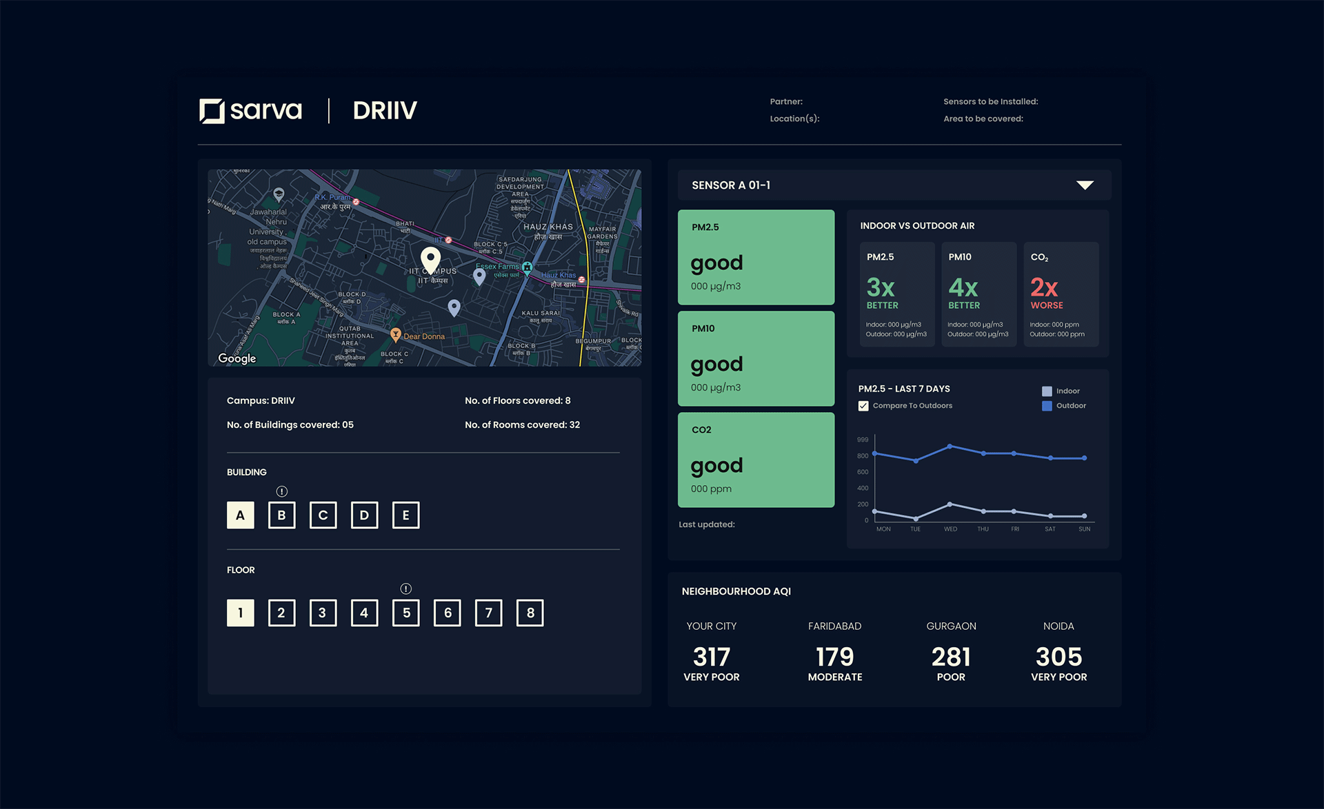This screenshot has width=1324, height=809.
Task: Click the CO2 good status card
Action: [756, 460]
